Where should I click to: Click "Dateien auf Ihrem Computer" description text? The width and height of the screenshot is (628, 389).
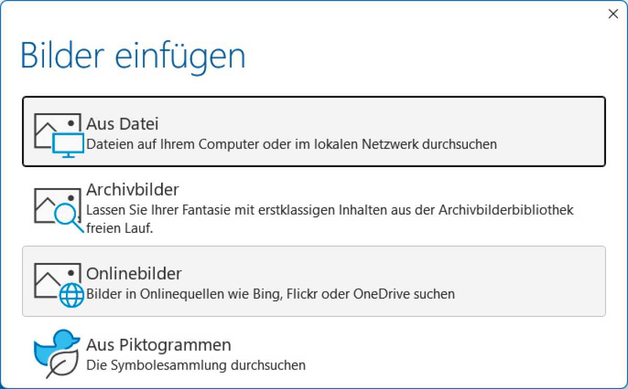(x=291, y=144)
